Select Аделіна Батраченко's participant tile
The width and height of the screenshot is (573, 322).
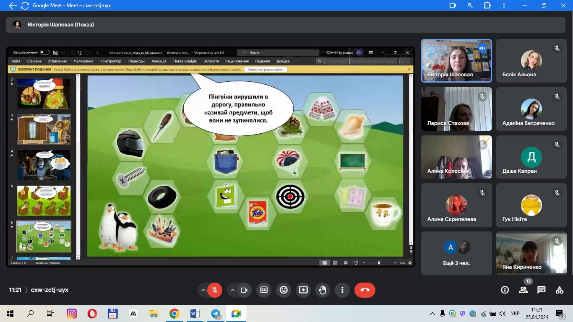pyautogui.click(x=531, y=109)
